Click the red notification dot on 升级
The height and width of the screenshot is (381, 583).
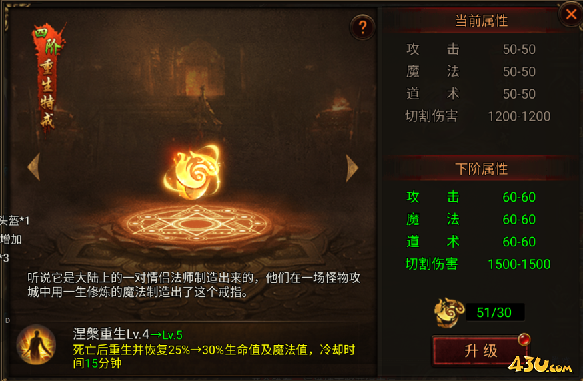524,339
